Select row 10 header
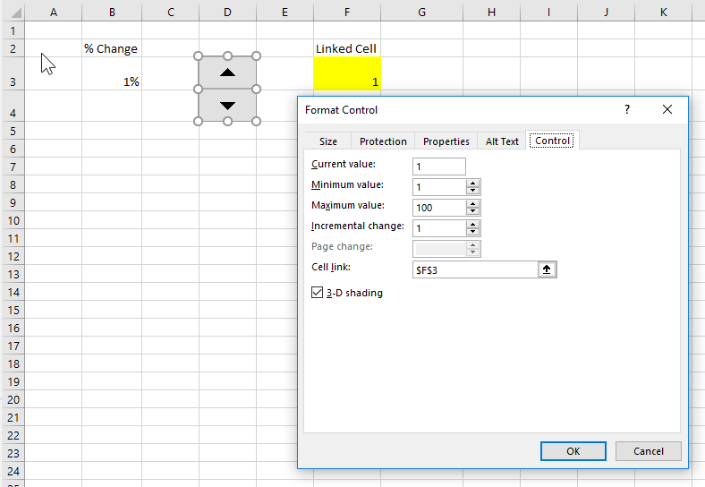705x487 pixels. click(13, 220)
